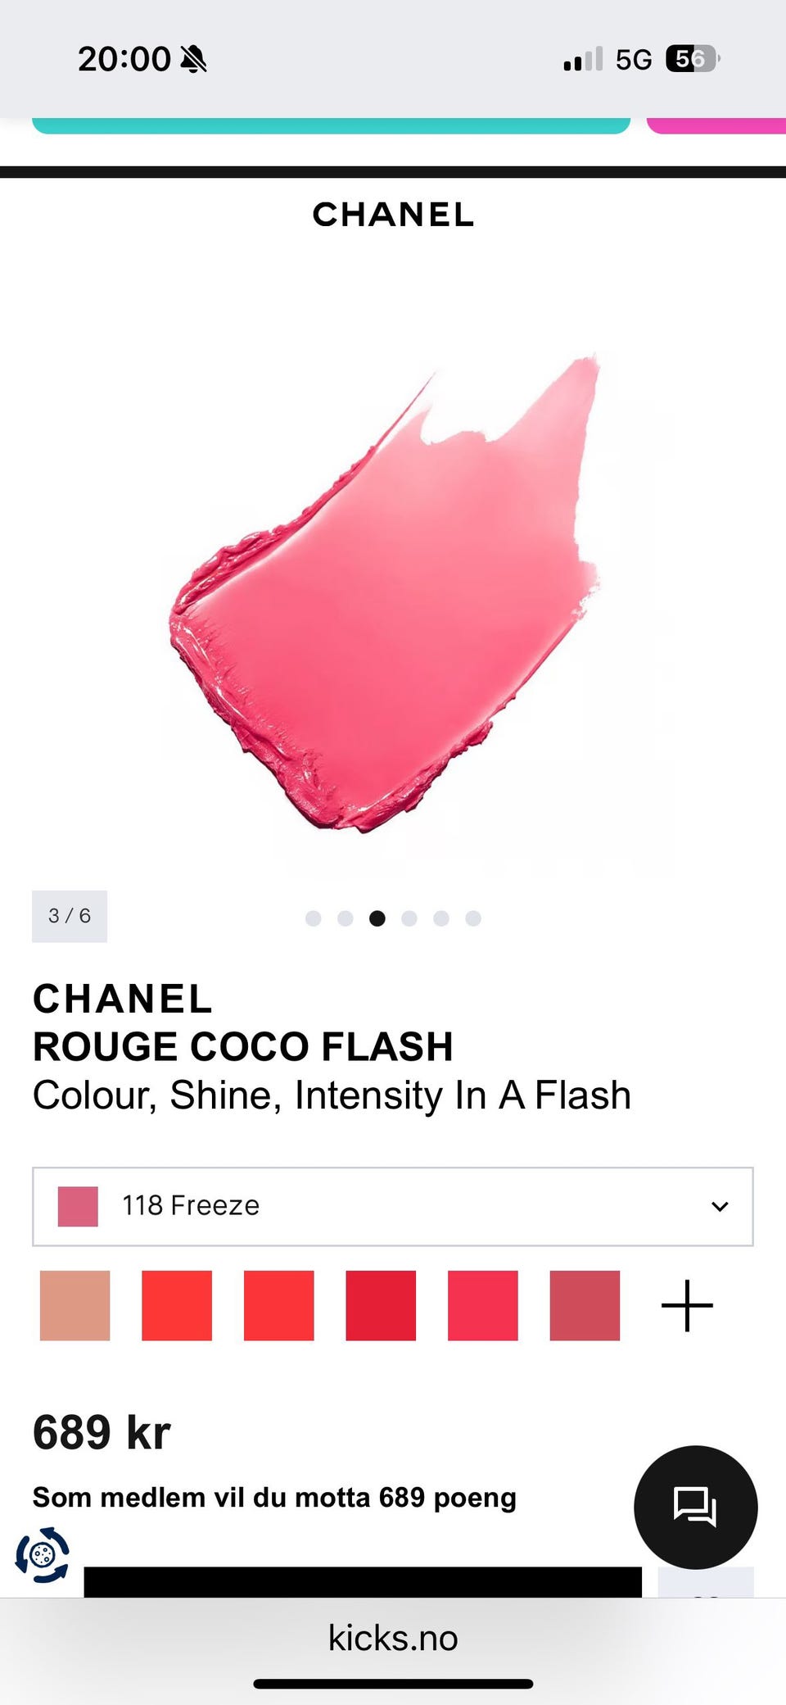Image resolution: width=786 pixels, height=1705 pixels.
Task: Click the teal banner button at top
Action: pyautogui.click(x=331, y=125)
